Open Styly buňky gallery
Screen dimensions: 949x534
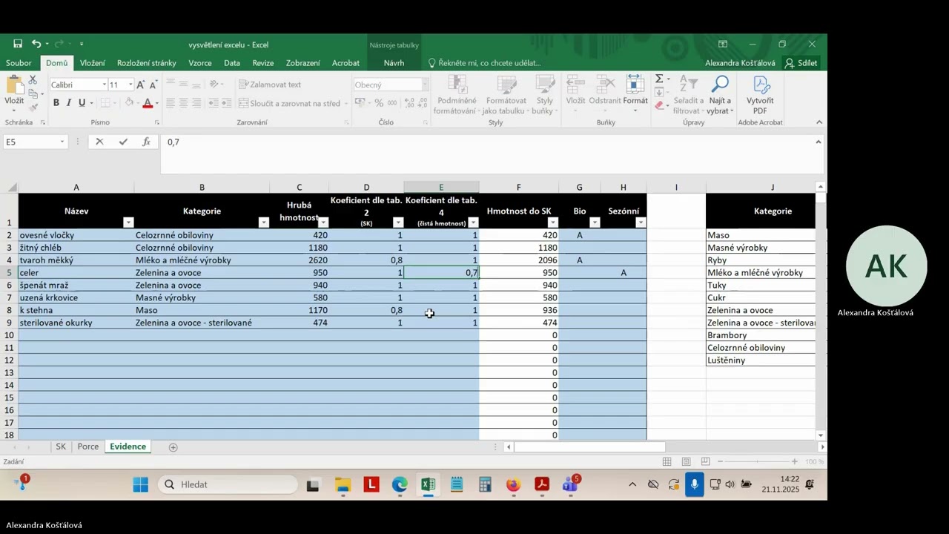click(545, 96)
